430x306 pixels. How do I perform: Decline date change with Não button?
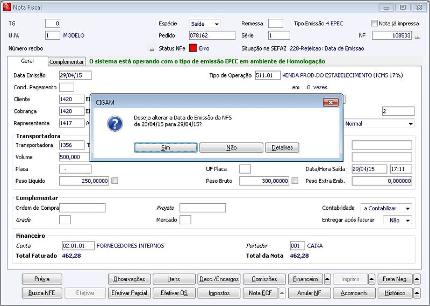232,148
